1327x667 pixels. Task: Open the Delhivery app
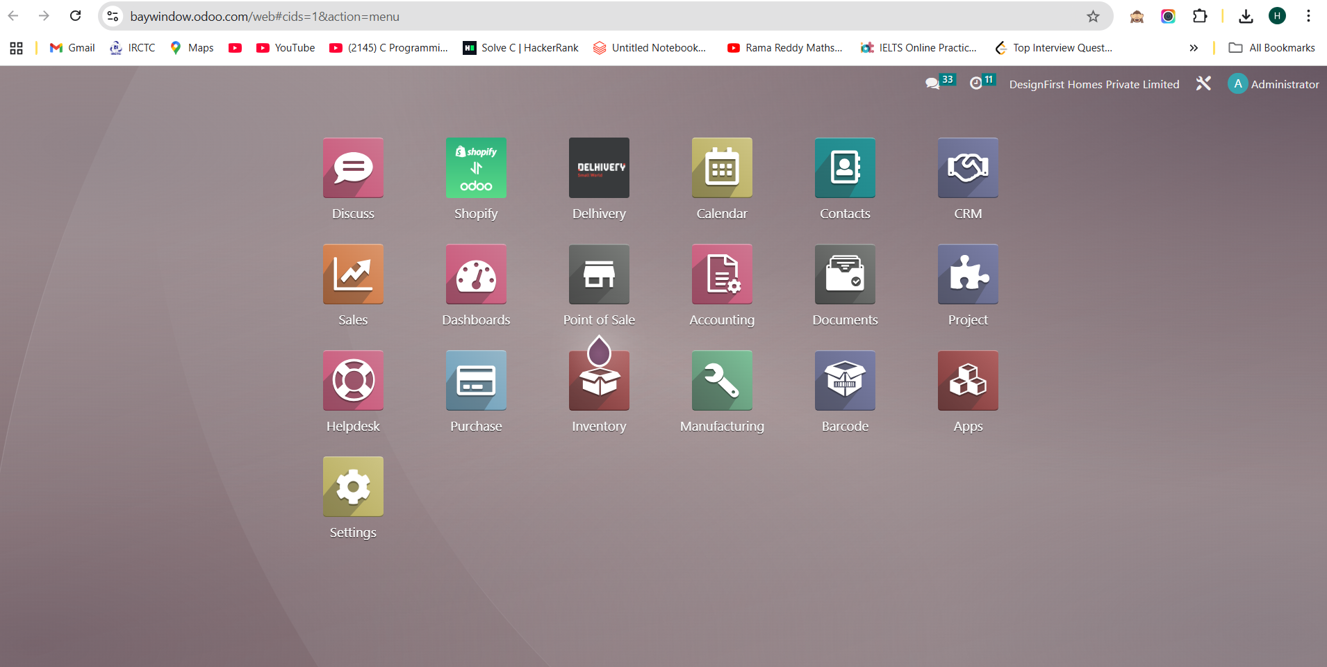point(599,168)
